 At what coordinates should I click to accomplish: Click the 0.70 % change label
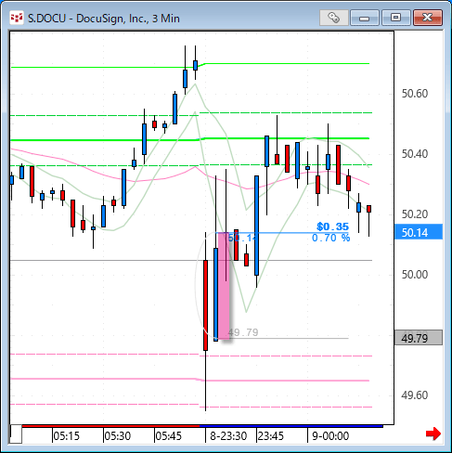[x=331, y=238]
